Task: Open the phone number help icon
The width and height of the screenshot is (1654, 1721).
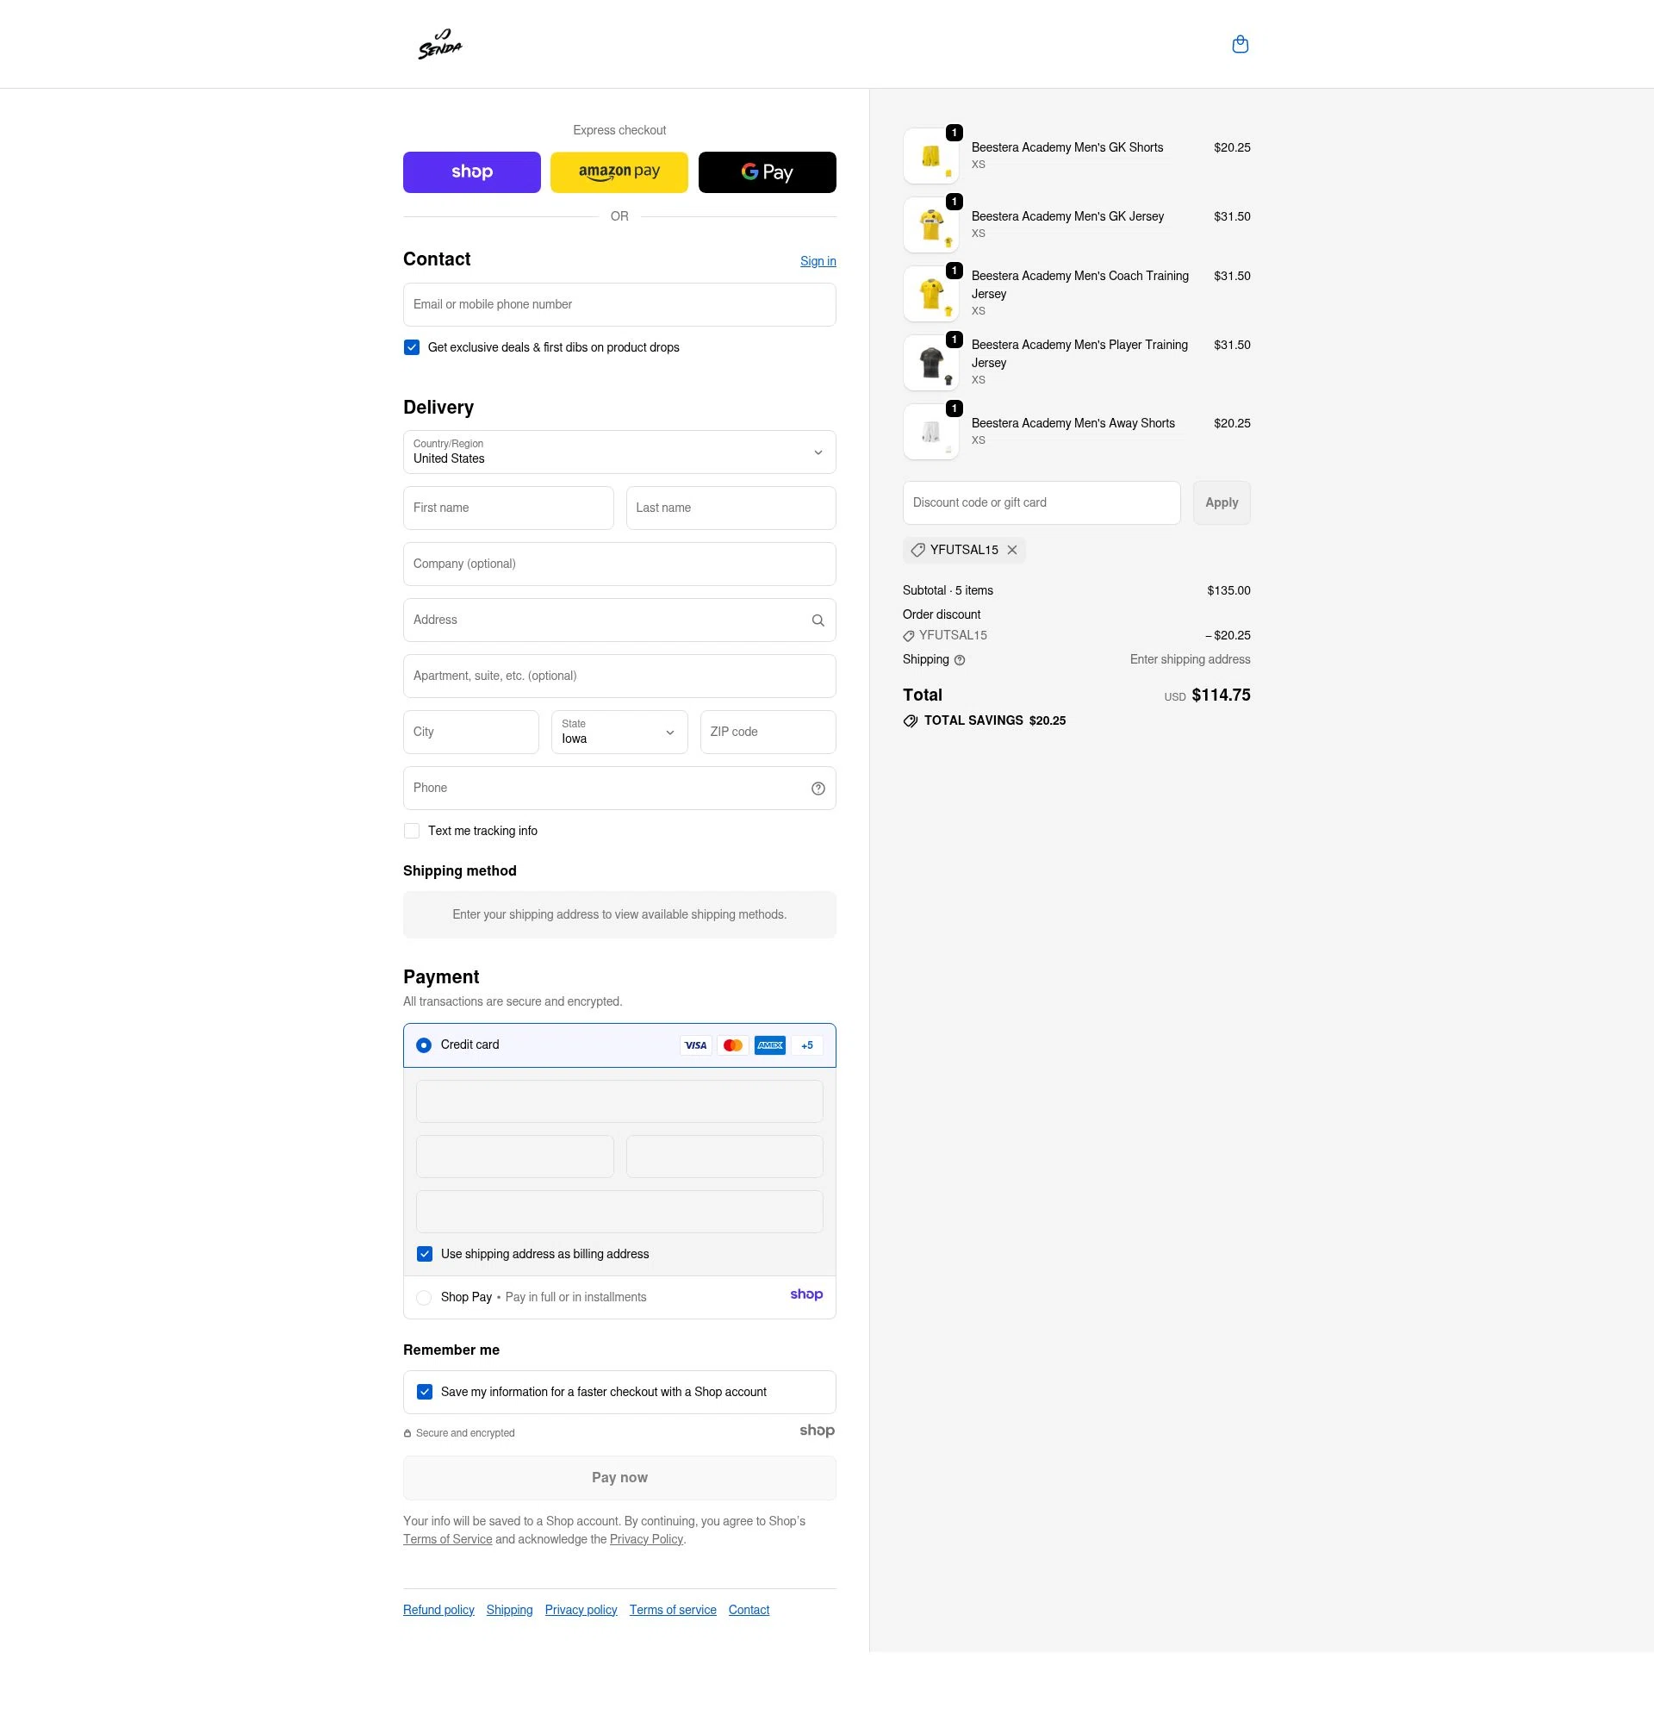Action: [x=818, y=788]
